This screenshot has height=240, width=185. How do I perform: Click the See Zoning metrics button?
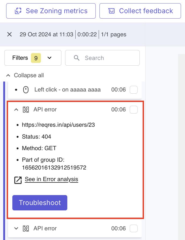tap(51, 11)
